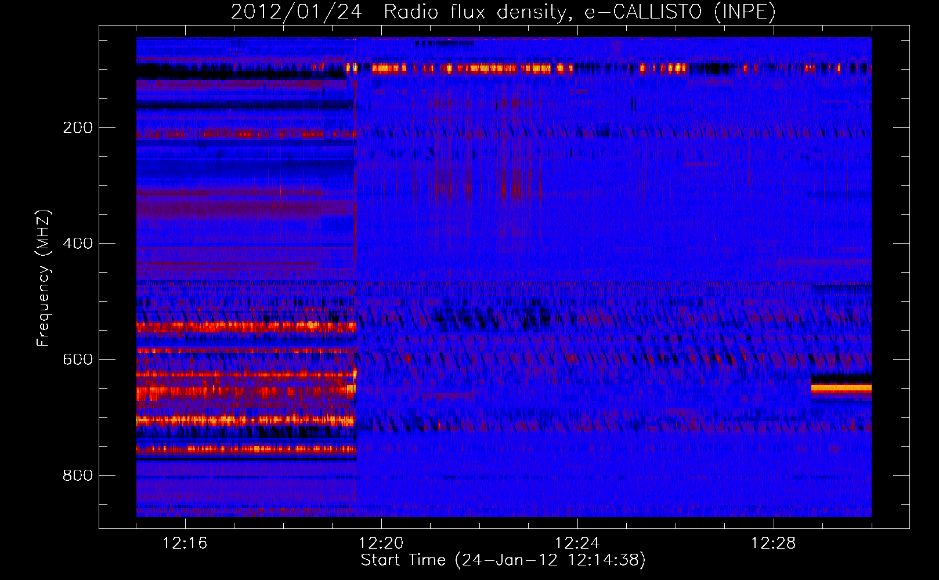The height and width of the screenshot is (580, 939).
Task: Click the 12:28 time tick label
Action: pos(774,543)
